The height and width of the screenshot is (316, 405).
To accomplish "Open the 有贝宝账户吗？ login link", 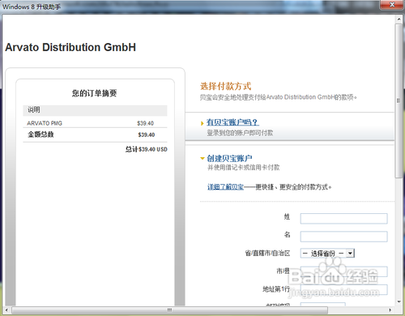I will (232, 122).
